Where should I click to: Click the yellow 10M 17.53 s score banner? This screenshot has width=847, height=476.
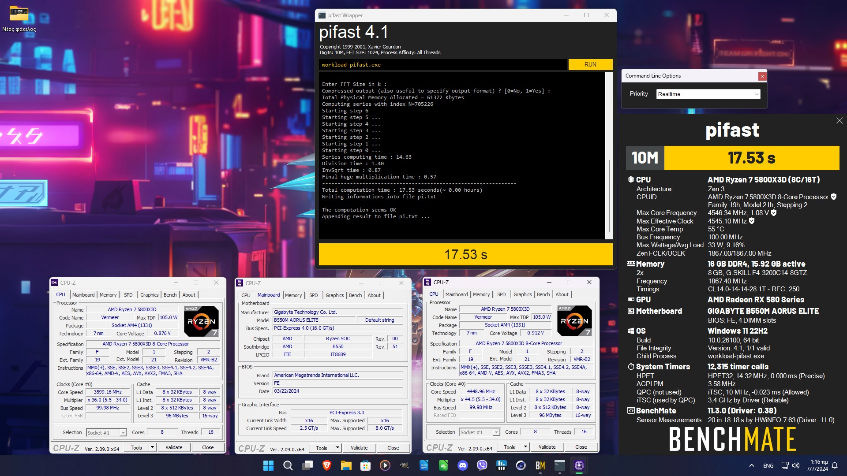click(x=732, y=158)
